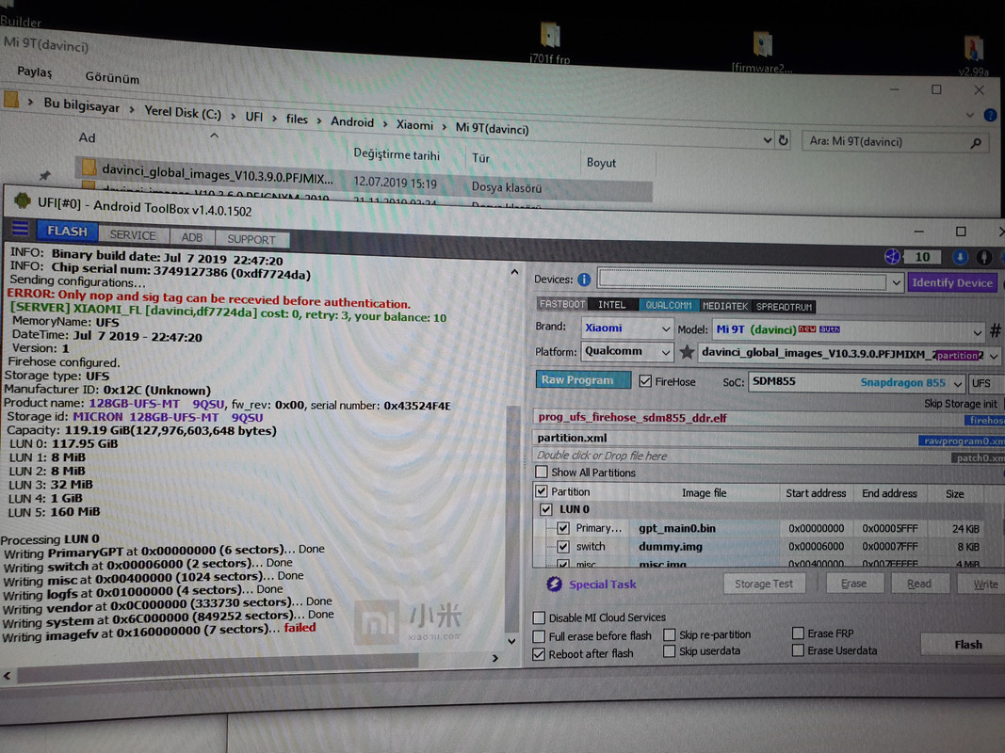Enable Full erase before flash

click(539, 636)
